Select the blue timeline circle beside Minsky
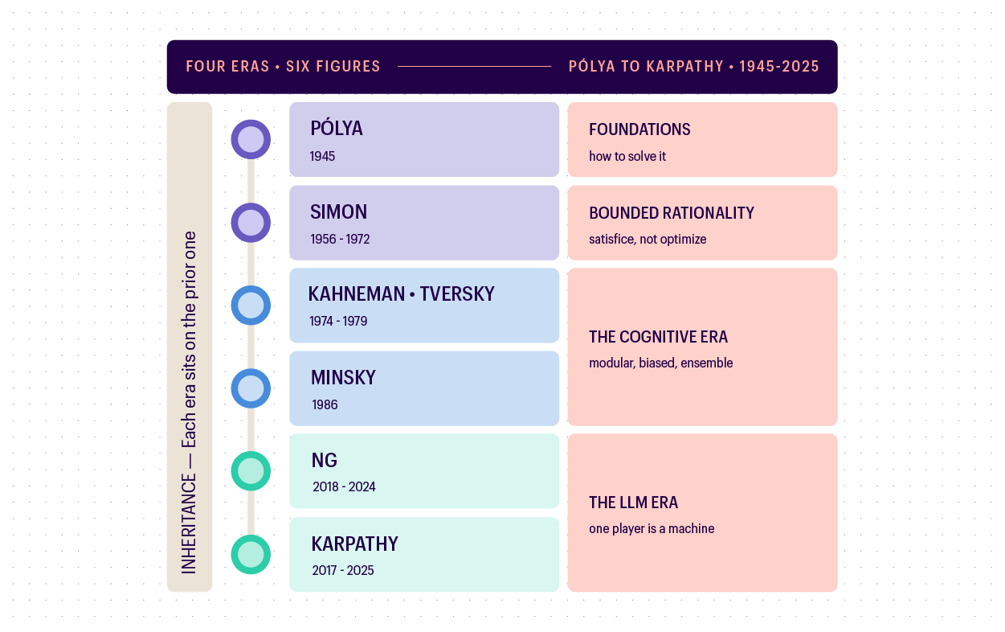Viewport: 1005px width, 632px height. pos(251,388)
